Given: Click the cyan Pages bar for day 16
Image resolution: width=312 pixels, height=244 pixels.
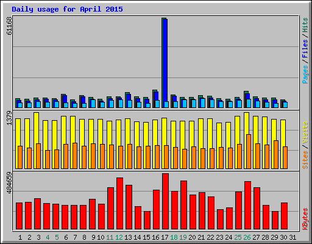Looking at the screenshot, I should point(157,104).
